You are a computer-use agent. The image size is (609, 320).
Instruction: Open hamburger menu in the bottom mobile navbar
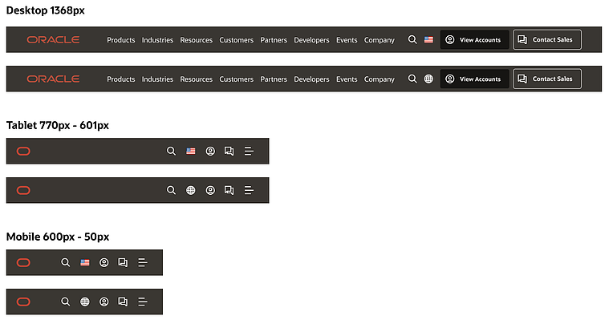[143, 302]
